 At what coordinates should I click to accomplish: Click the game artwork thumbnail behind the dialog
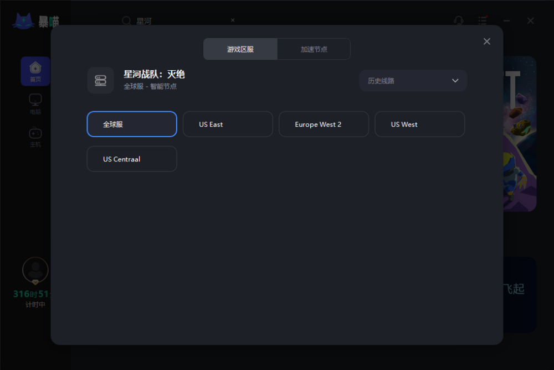point(520,134)
